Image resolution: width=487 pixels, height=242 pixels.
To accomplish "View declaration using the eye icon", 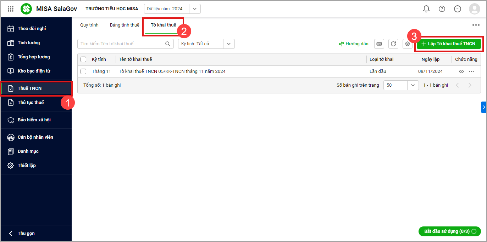I will [x=461, y=71].
